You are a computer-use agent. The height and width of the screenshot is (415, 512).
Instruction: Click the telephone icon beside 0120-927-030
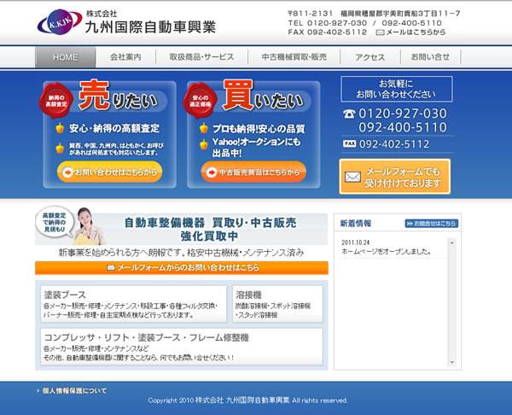pyautogui.click(x=349, y=114)
